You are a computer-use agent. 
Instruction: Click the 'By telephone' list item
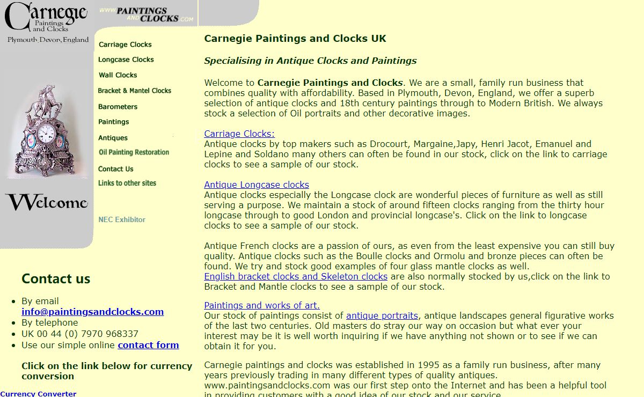tap(49, 322)
